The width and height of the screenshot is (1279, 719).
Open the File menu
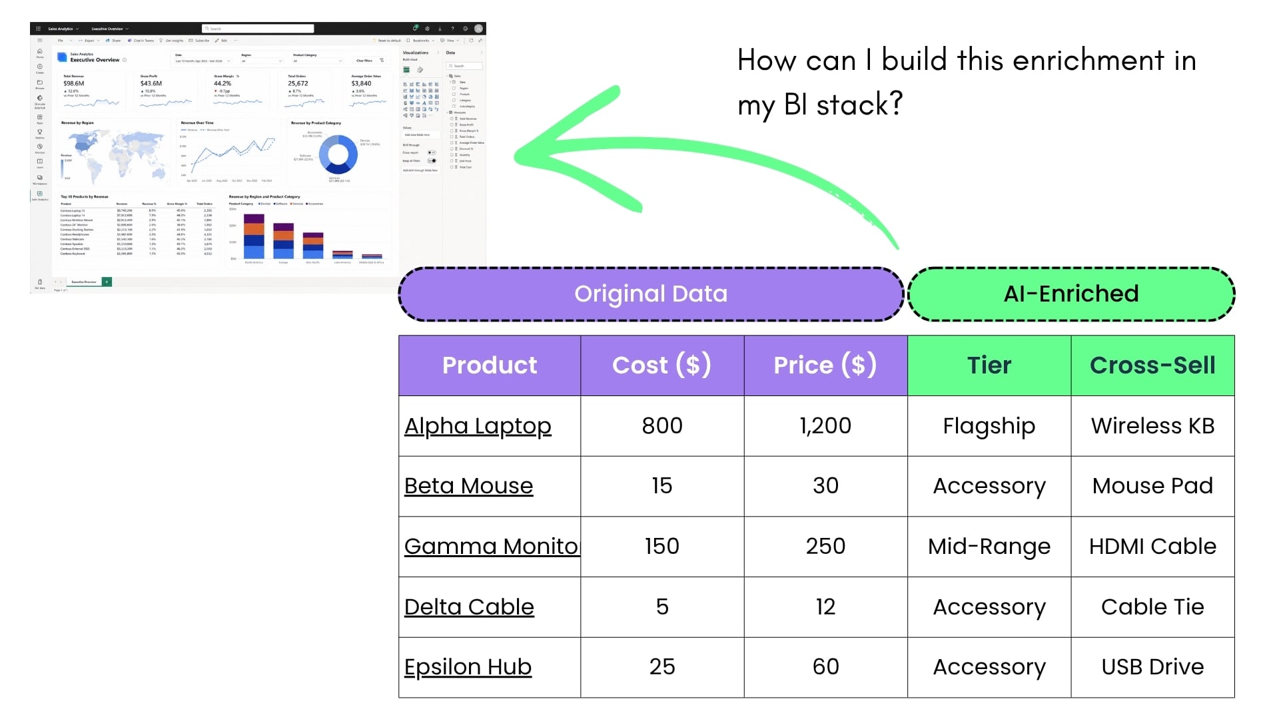point(61,41)
